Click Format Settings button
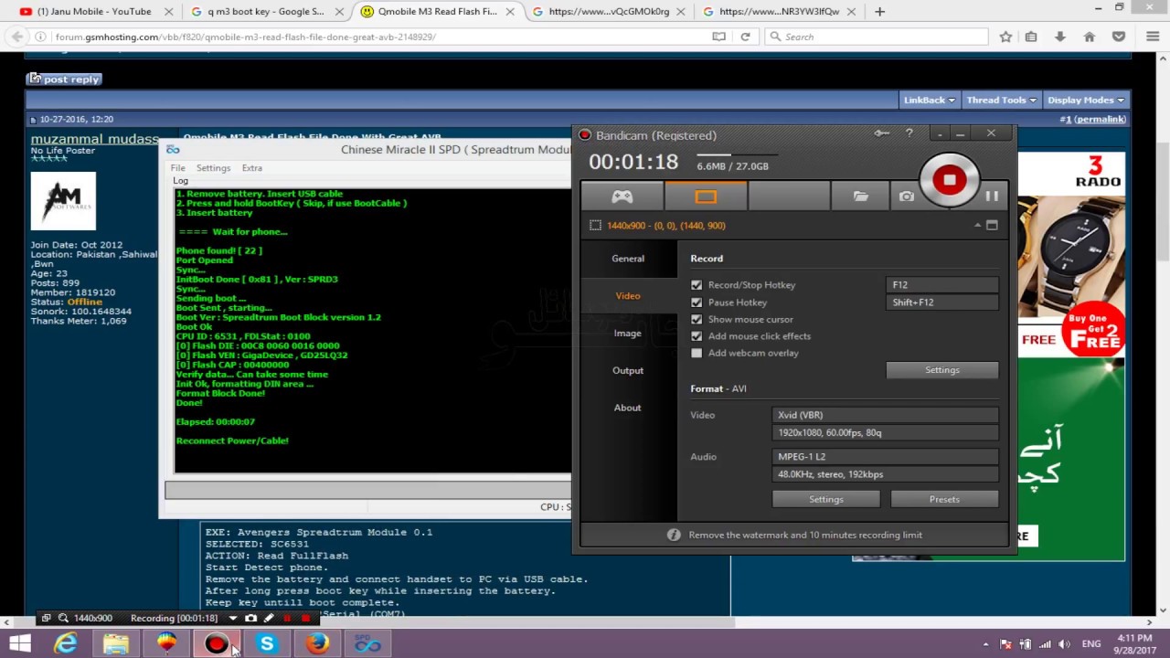 coord(826,500)
